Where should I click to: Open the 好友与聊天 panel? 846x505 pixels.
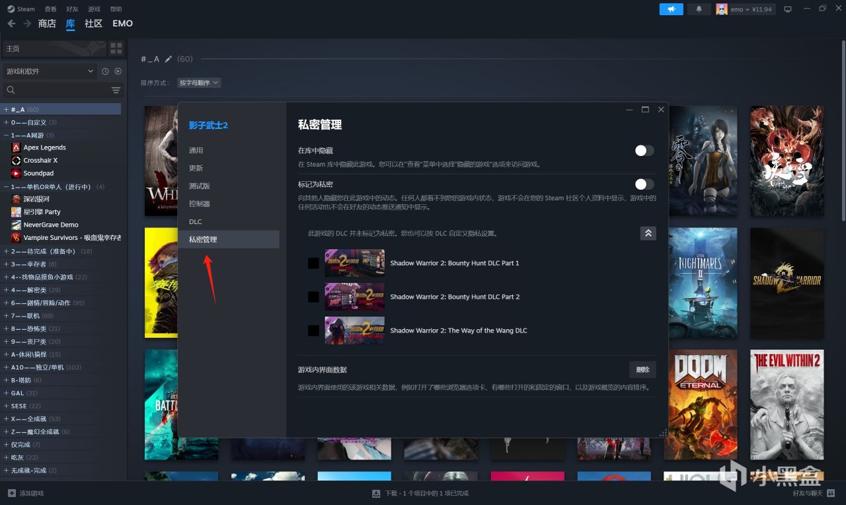click(x=812, y=493)
